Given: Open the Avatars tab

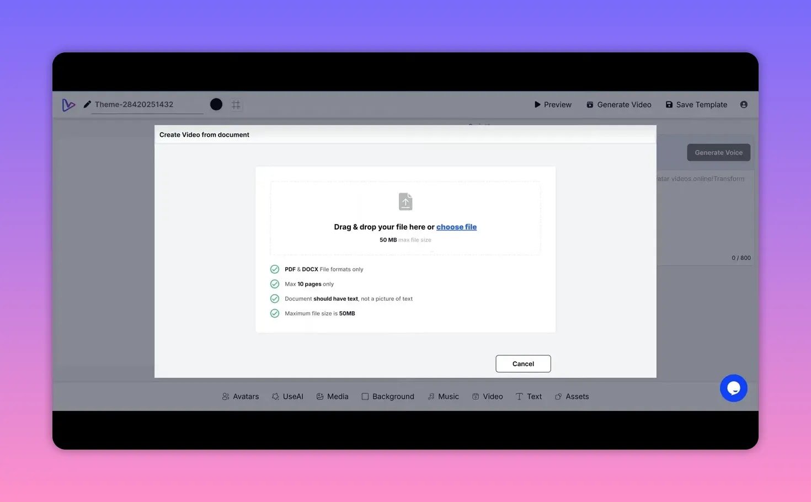Looking at the screenshot, I should click(241, 397).
